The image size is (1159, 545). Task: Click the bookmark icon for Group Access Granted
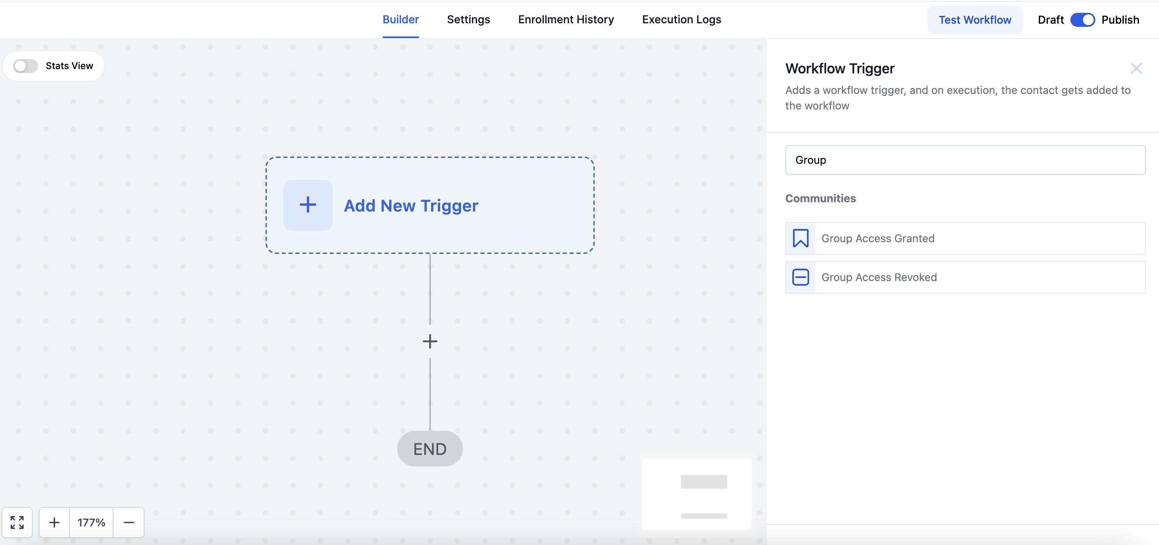click(x=801, y=238)
